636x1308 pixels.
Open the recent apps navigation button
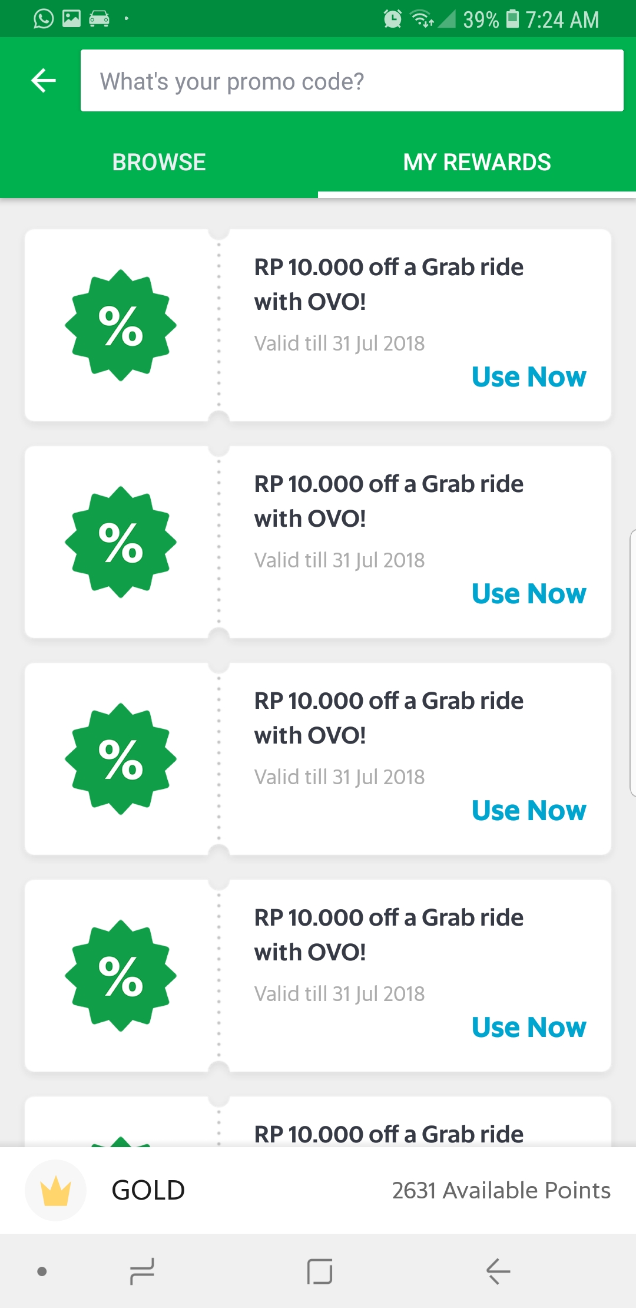pyautogui.click(x=142, y=1271)
